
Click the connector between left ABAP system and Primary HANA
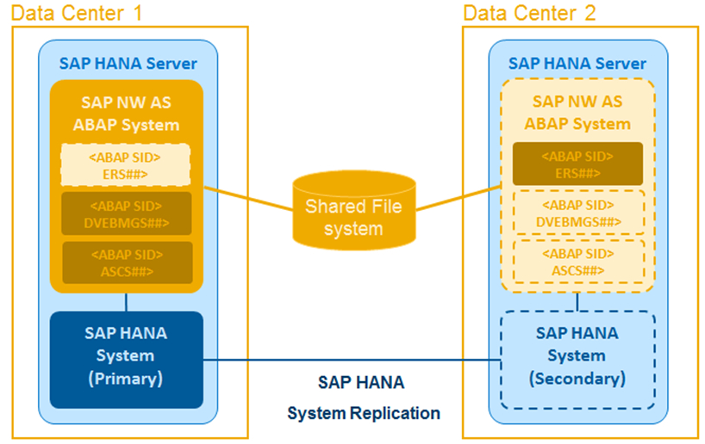127,302
